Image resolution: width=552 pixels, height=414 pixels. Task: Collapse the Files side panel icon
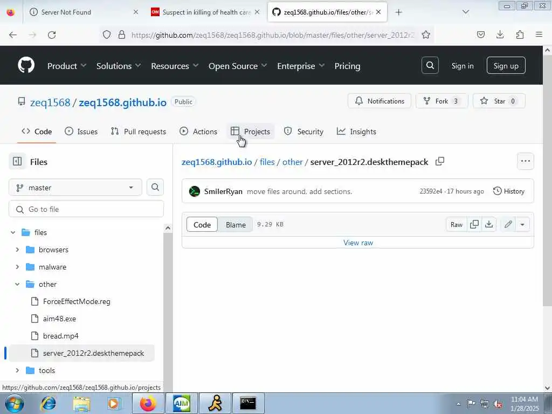(17, 162)
